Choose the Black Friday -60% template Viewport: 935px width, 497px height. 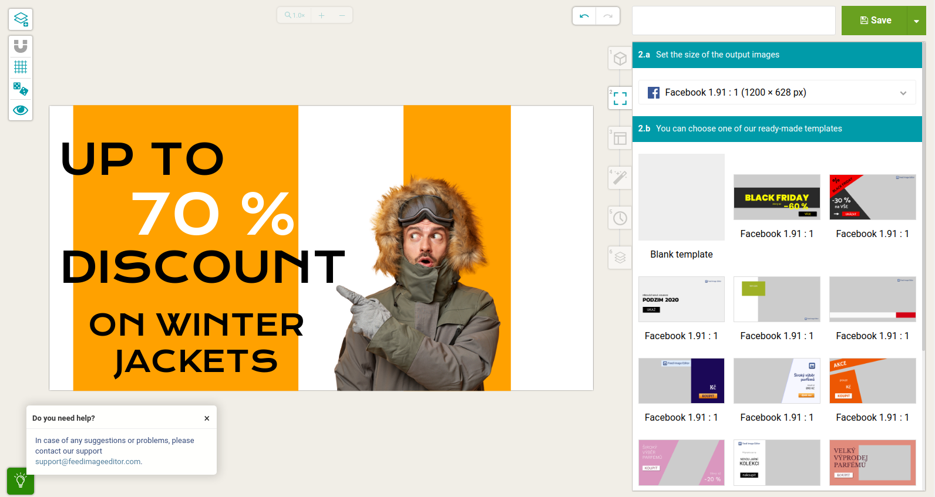click(x=777, y=197)
